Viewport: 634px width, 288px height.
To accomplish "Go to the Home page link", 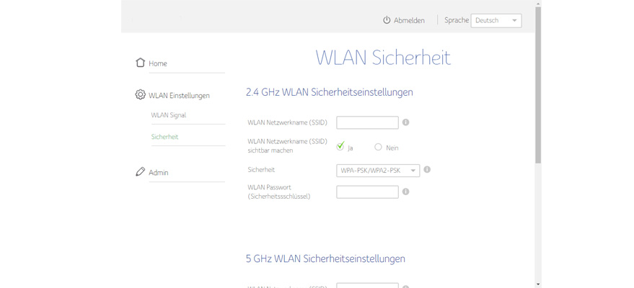I will 158,63.
